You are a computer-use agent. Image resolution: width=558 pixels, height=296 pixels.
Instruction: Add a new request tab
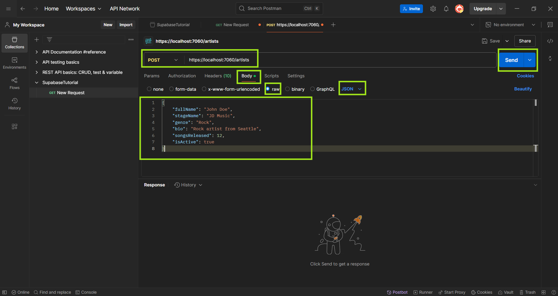(333, 25)
